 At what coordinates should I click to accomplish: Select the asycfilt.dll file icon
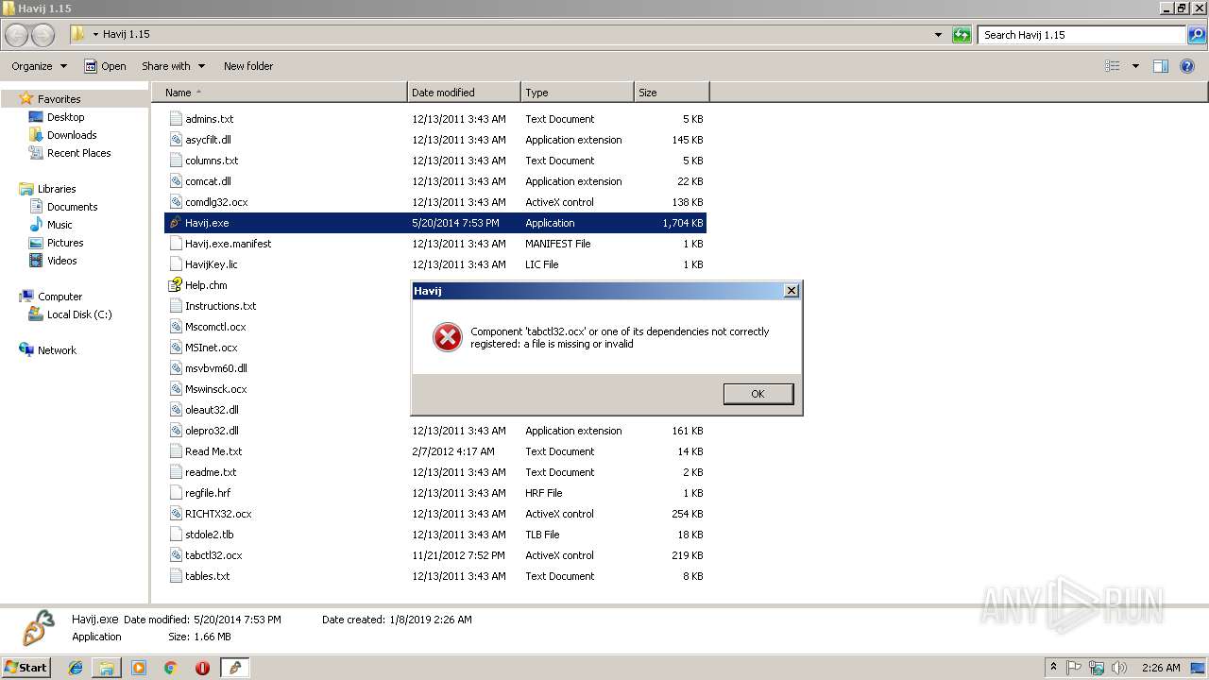(175, 140)
